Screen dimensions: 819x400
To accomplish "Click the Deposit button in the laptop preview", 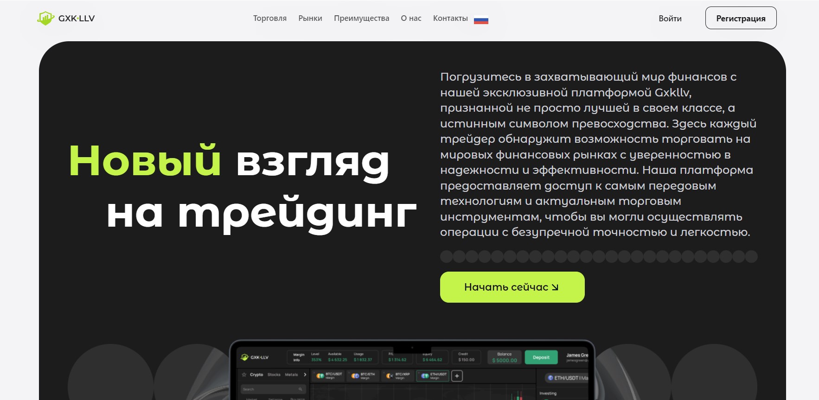I will click(541, 357).
